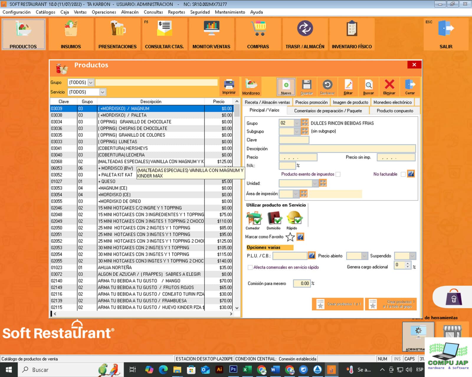Open the Subgrupo combo box

pos(297,131)
